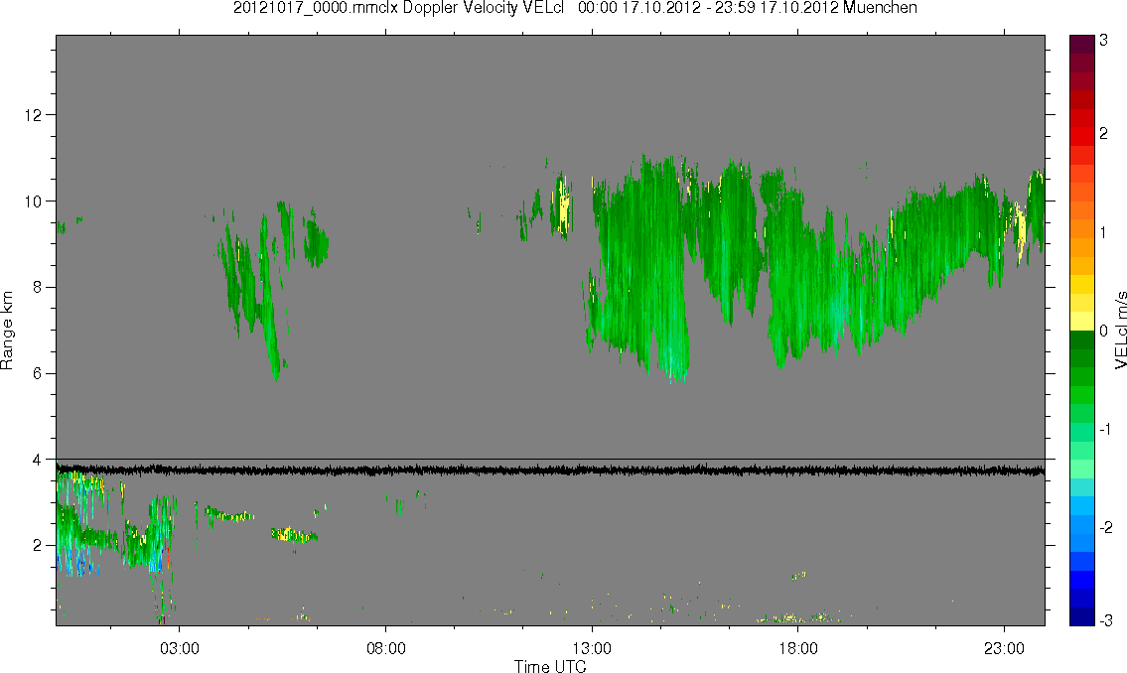The image size is (1127, 673).
Task: Click the colorbar value -3 label
Action: pos(1105,619)
